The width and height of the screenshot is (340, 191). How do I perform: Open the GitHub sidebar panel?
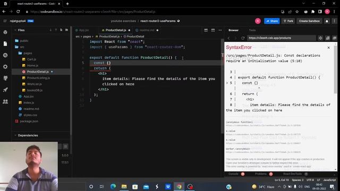coord(5,78)
